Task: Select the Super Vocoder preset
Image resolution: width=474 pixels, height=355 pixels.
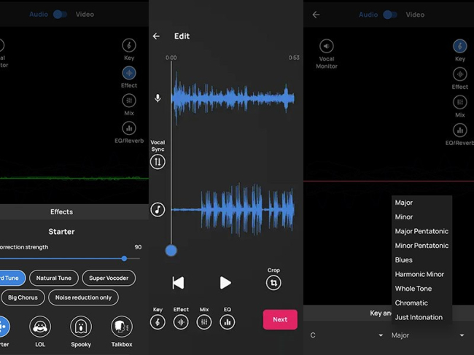Action: pyautogui.click(x=109, y=278)
